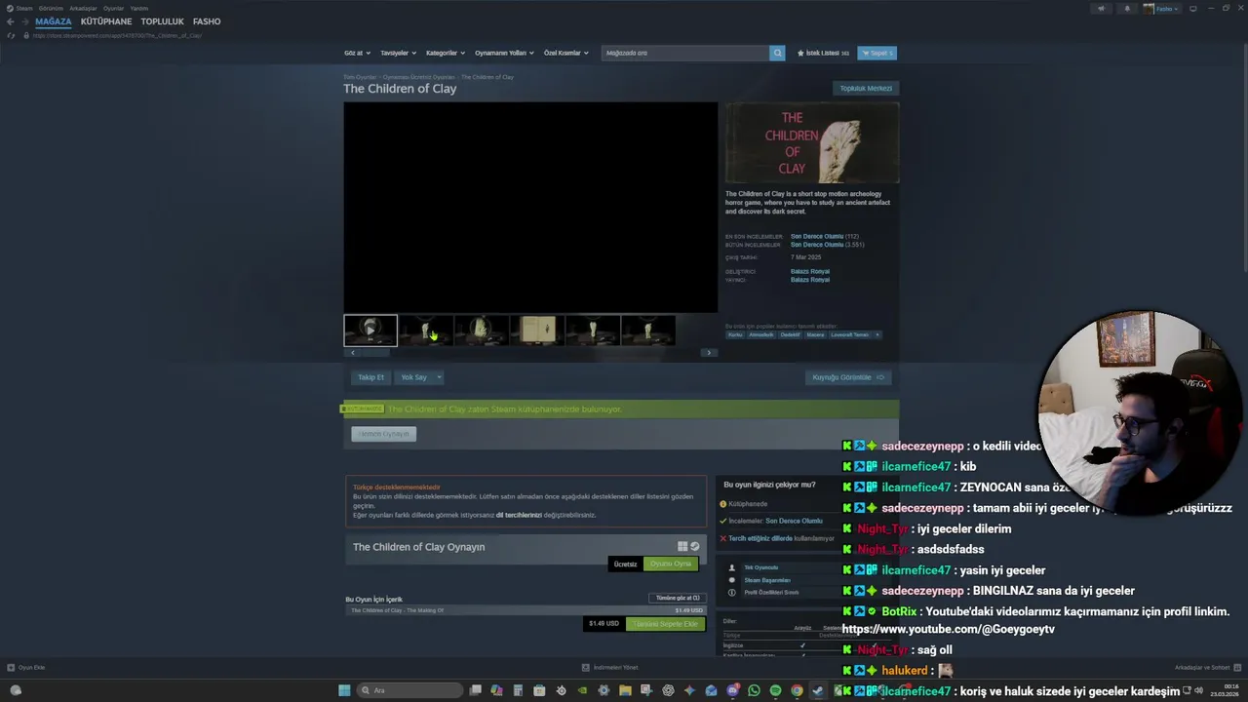
Task: Open the dil tercihlerinizi link
Action: (519, 515)
